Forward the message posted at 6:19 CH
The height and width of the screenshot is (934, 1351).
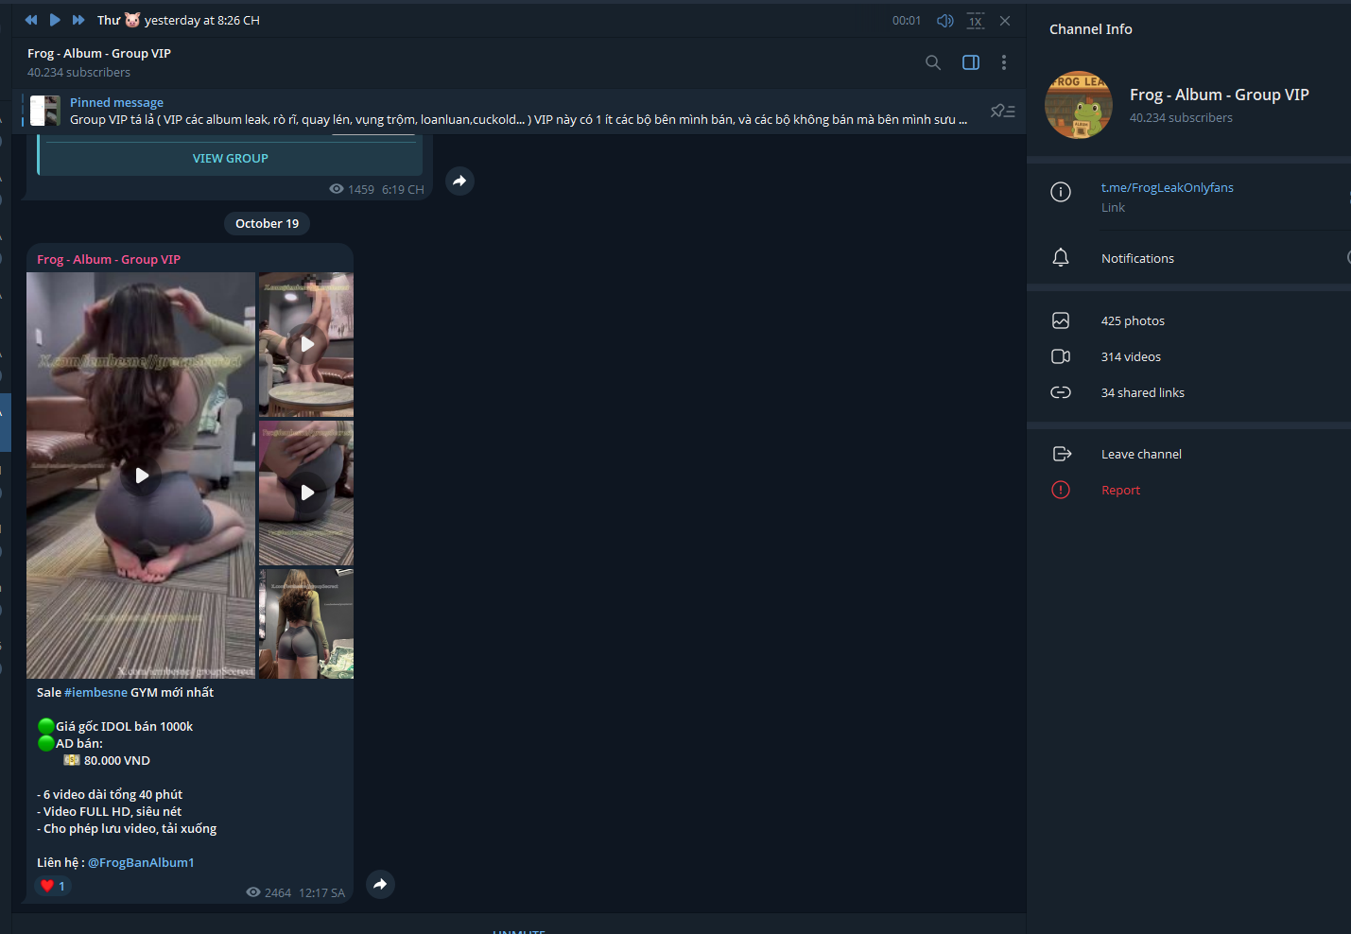pos(459,181)
